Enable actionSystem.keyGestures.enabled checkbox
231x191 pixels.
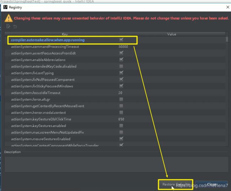pyautogui.click(x=121, y=125)
